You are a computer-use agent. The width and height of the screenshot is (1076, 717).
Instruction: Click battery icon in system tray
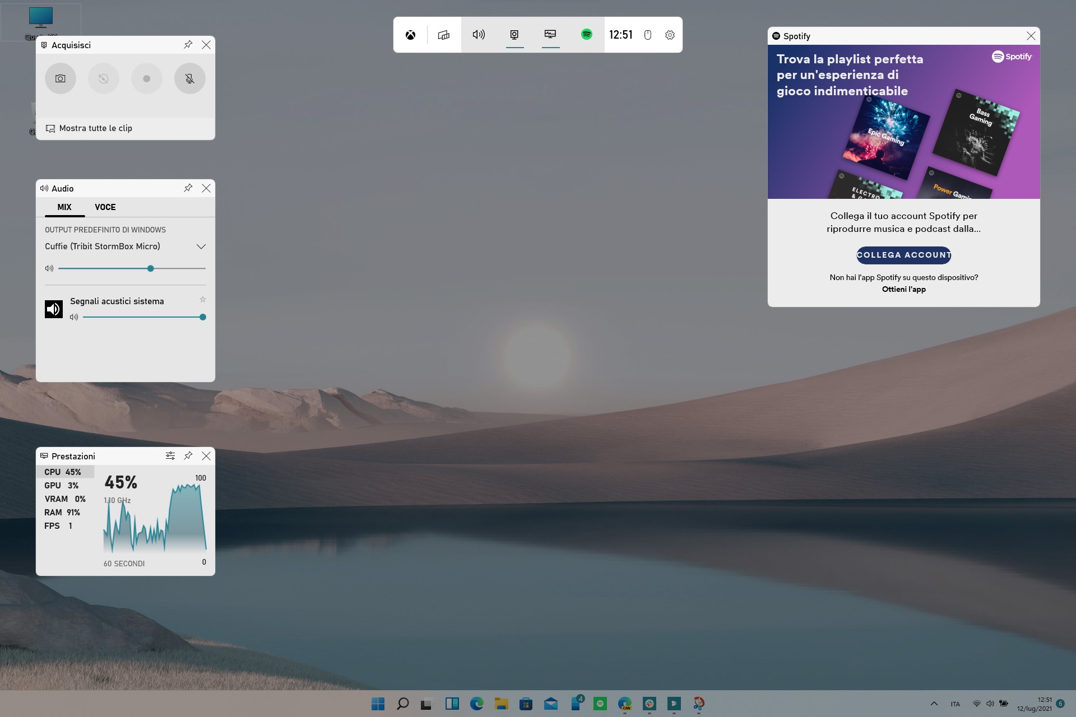click(1004, 704)
